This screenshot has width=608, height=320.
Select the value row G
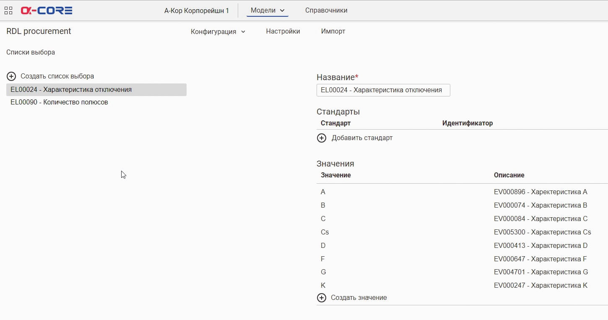[x=462, y=272]
